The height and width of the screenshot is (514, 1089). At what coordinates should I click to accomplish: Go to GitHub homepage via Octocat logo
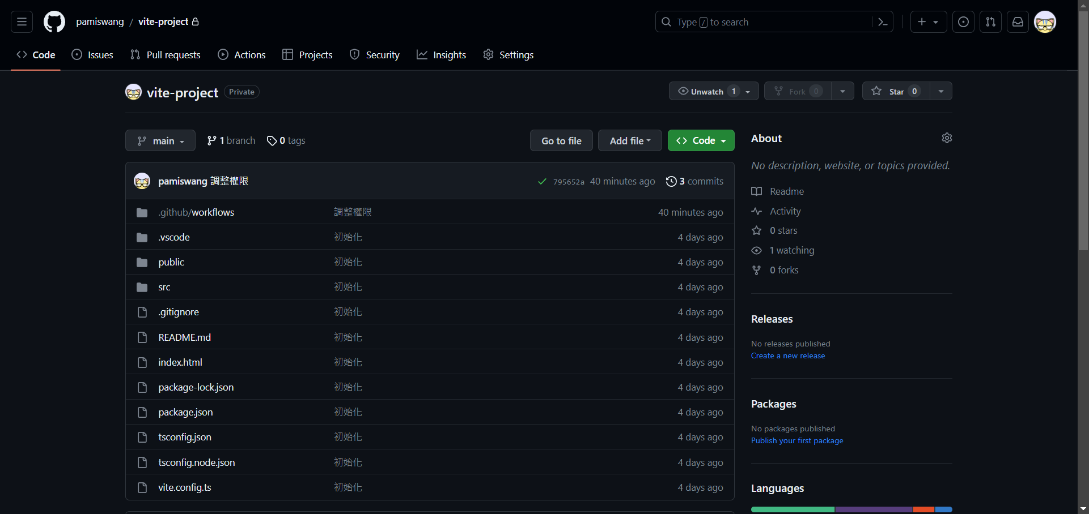click(54, 22)
